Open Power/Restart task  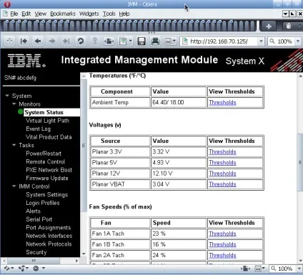coord(44,154)
